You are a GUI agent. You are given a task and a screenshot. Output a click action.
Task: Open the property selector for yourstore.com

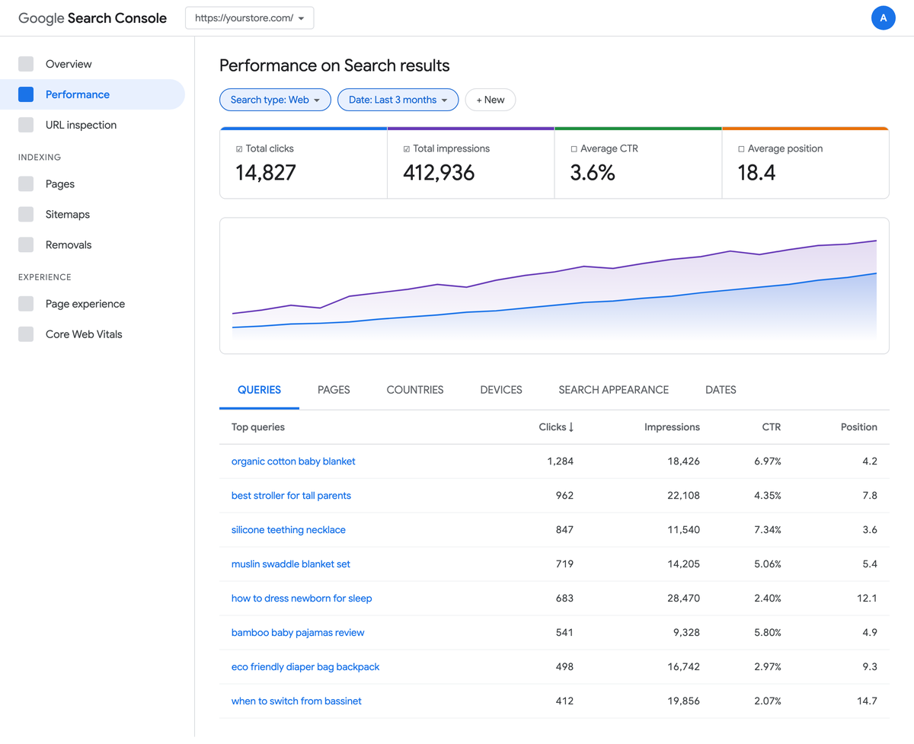[x=249, y=18]
